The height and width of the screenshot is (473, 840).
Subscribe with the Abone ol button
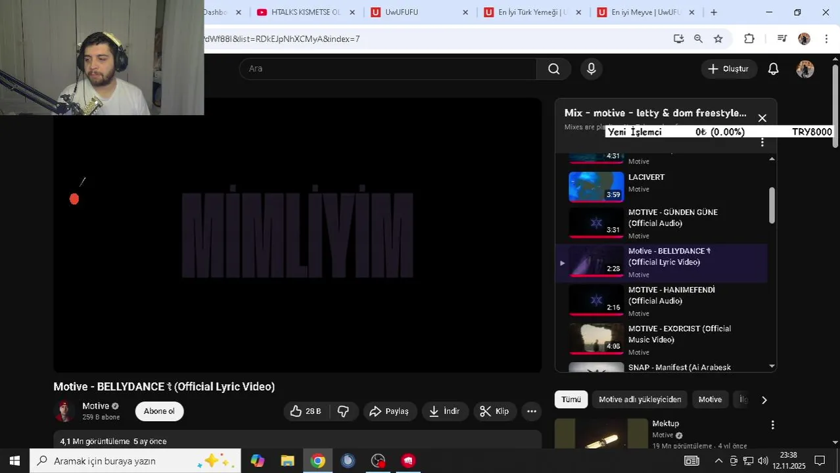tap(159, 411)
